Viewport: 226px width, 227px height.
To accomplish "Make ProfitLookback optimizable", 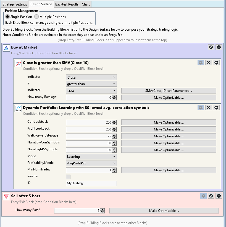I will point(169,129).
